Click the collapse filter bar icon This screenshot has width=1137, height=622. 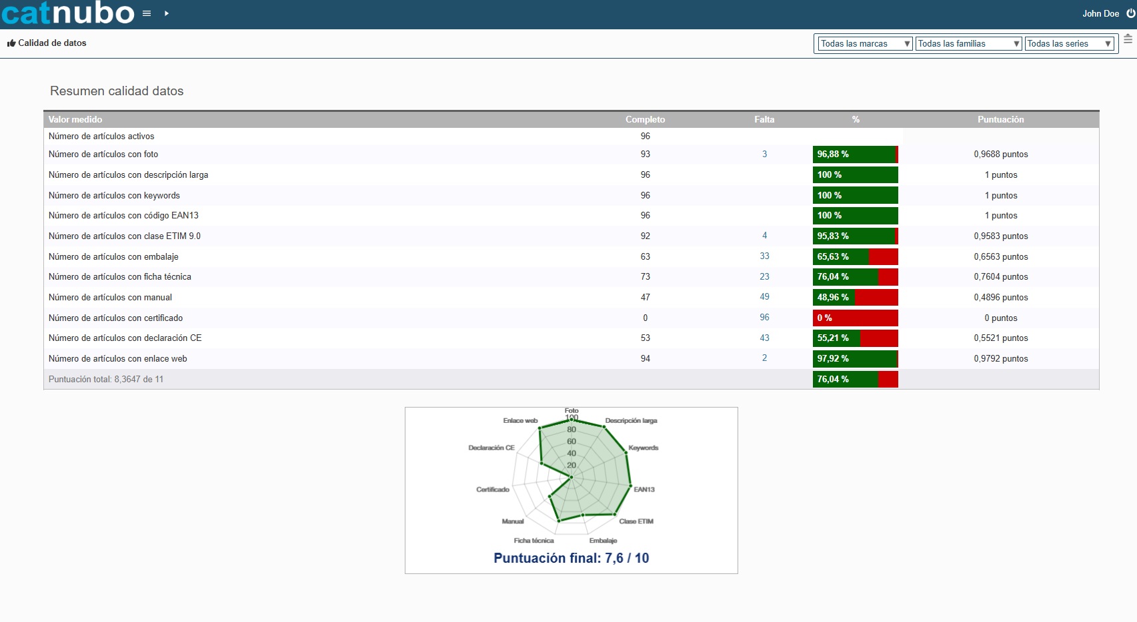[1128, 39]
